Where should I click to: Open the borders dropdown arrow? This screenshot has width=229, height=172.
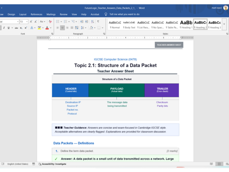[103, 28]
